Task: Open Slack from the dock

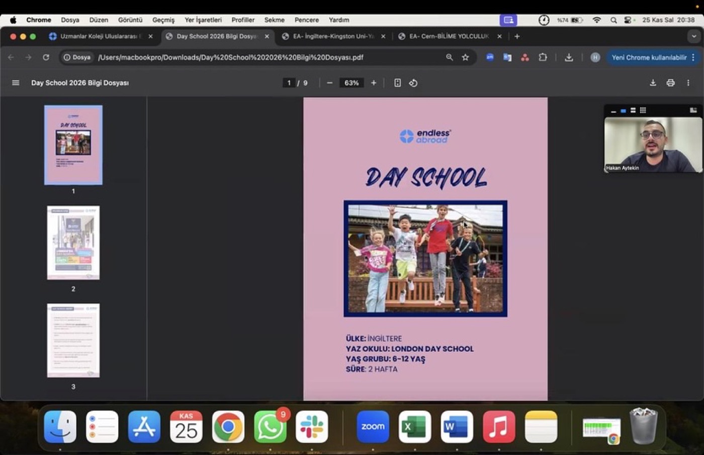Action: pyautogui.click(x=312, y=427)
